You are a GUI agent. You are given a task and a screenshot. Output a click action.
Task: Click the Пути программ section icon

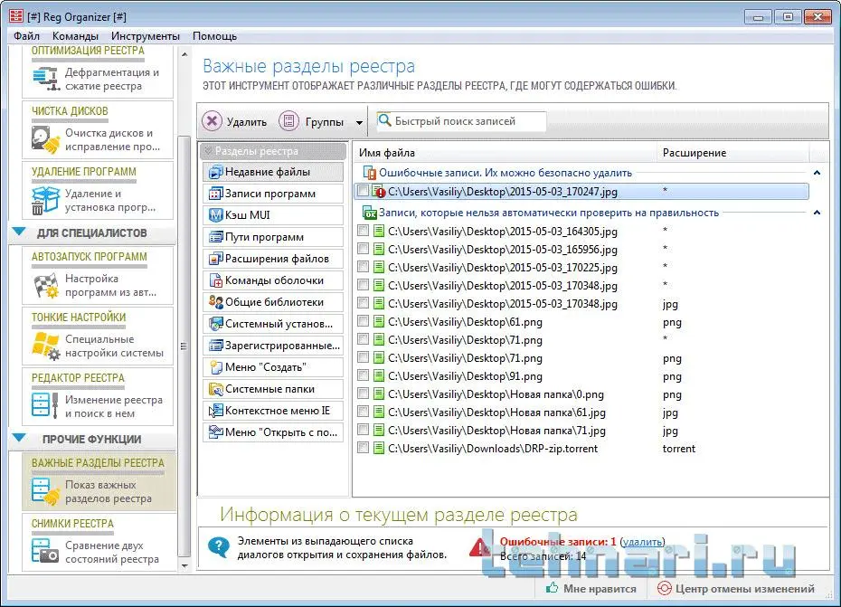click(215, 237)
